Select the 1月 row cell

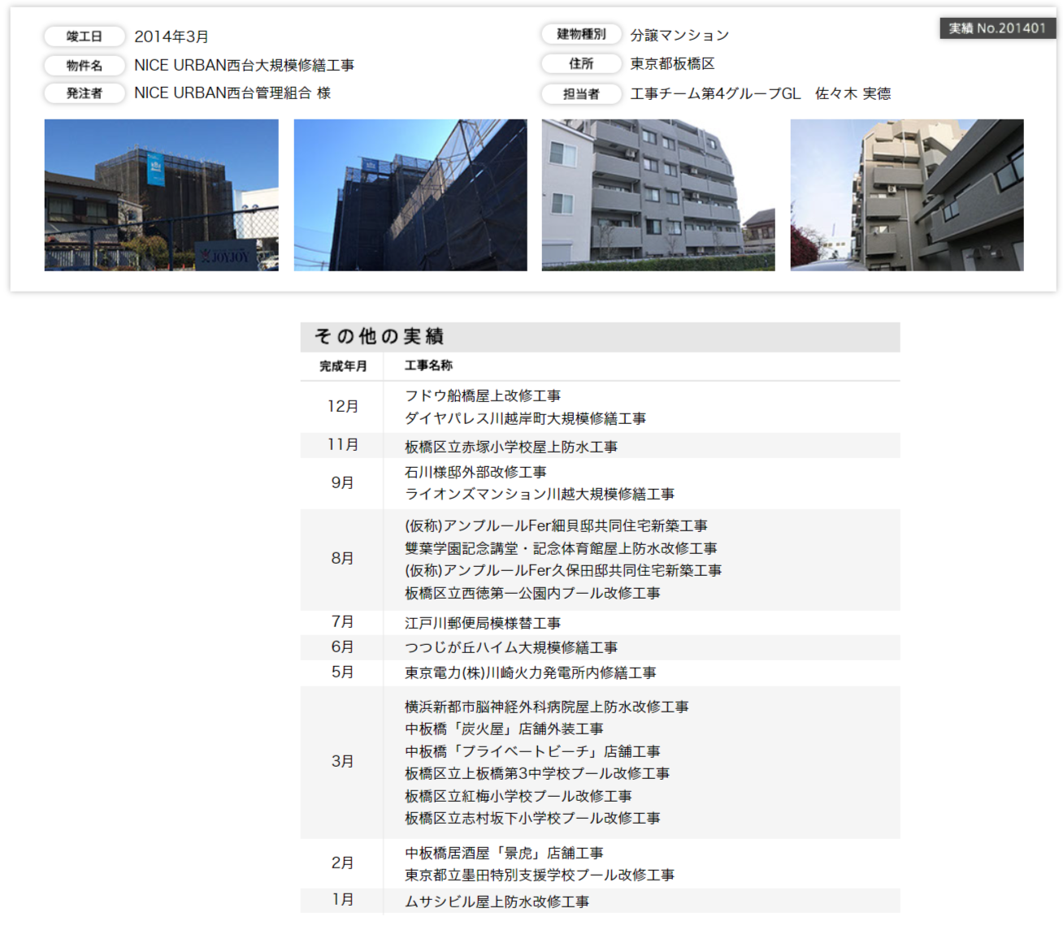click(x=342, y=900)
